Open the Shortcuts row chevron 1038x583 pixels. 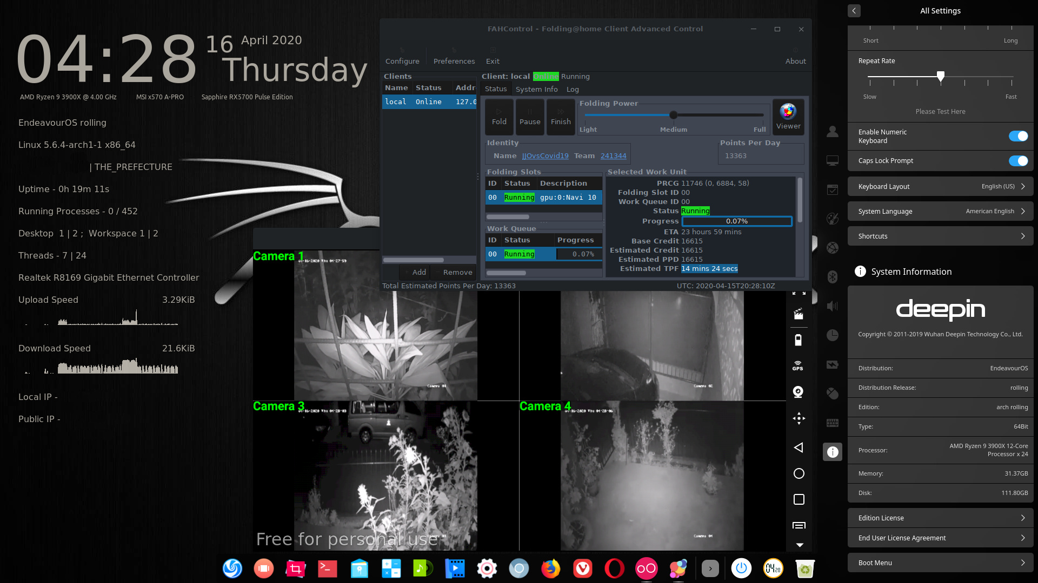pos(1023,236)
